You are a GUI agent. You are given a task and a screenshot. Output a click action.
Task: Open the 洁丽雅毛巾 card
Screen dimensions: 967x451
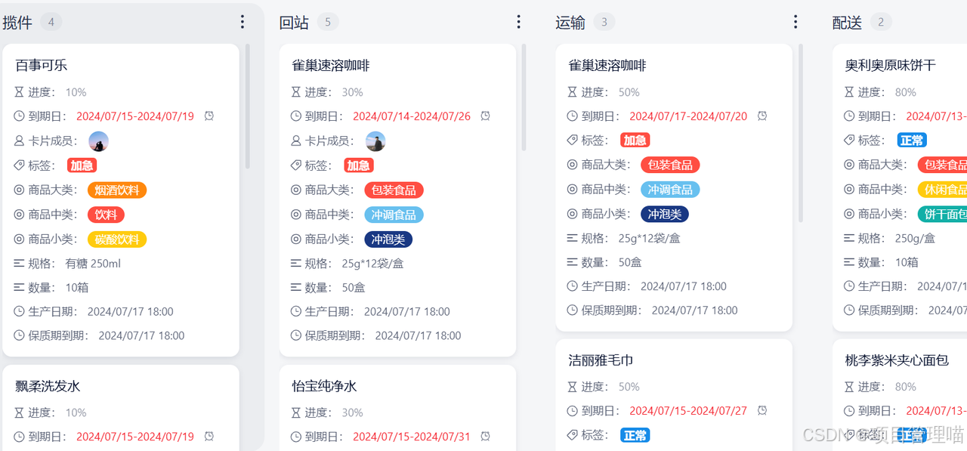point(674,395)
